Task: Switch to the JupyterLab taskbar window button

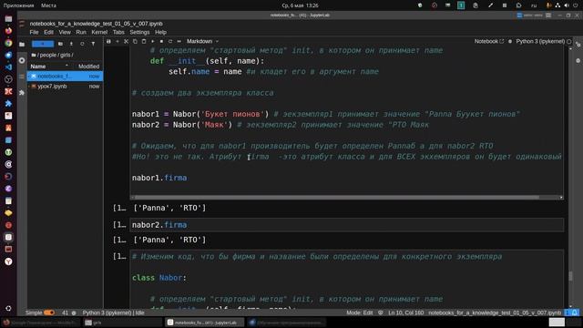Action: click(205, 323)
